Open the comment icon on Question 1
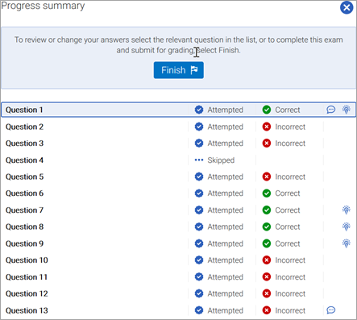Viewport: 357px width, 320px height. tap(331, 110)
